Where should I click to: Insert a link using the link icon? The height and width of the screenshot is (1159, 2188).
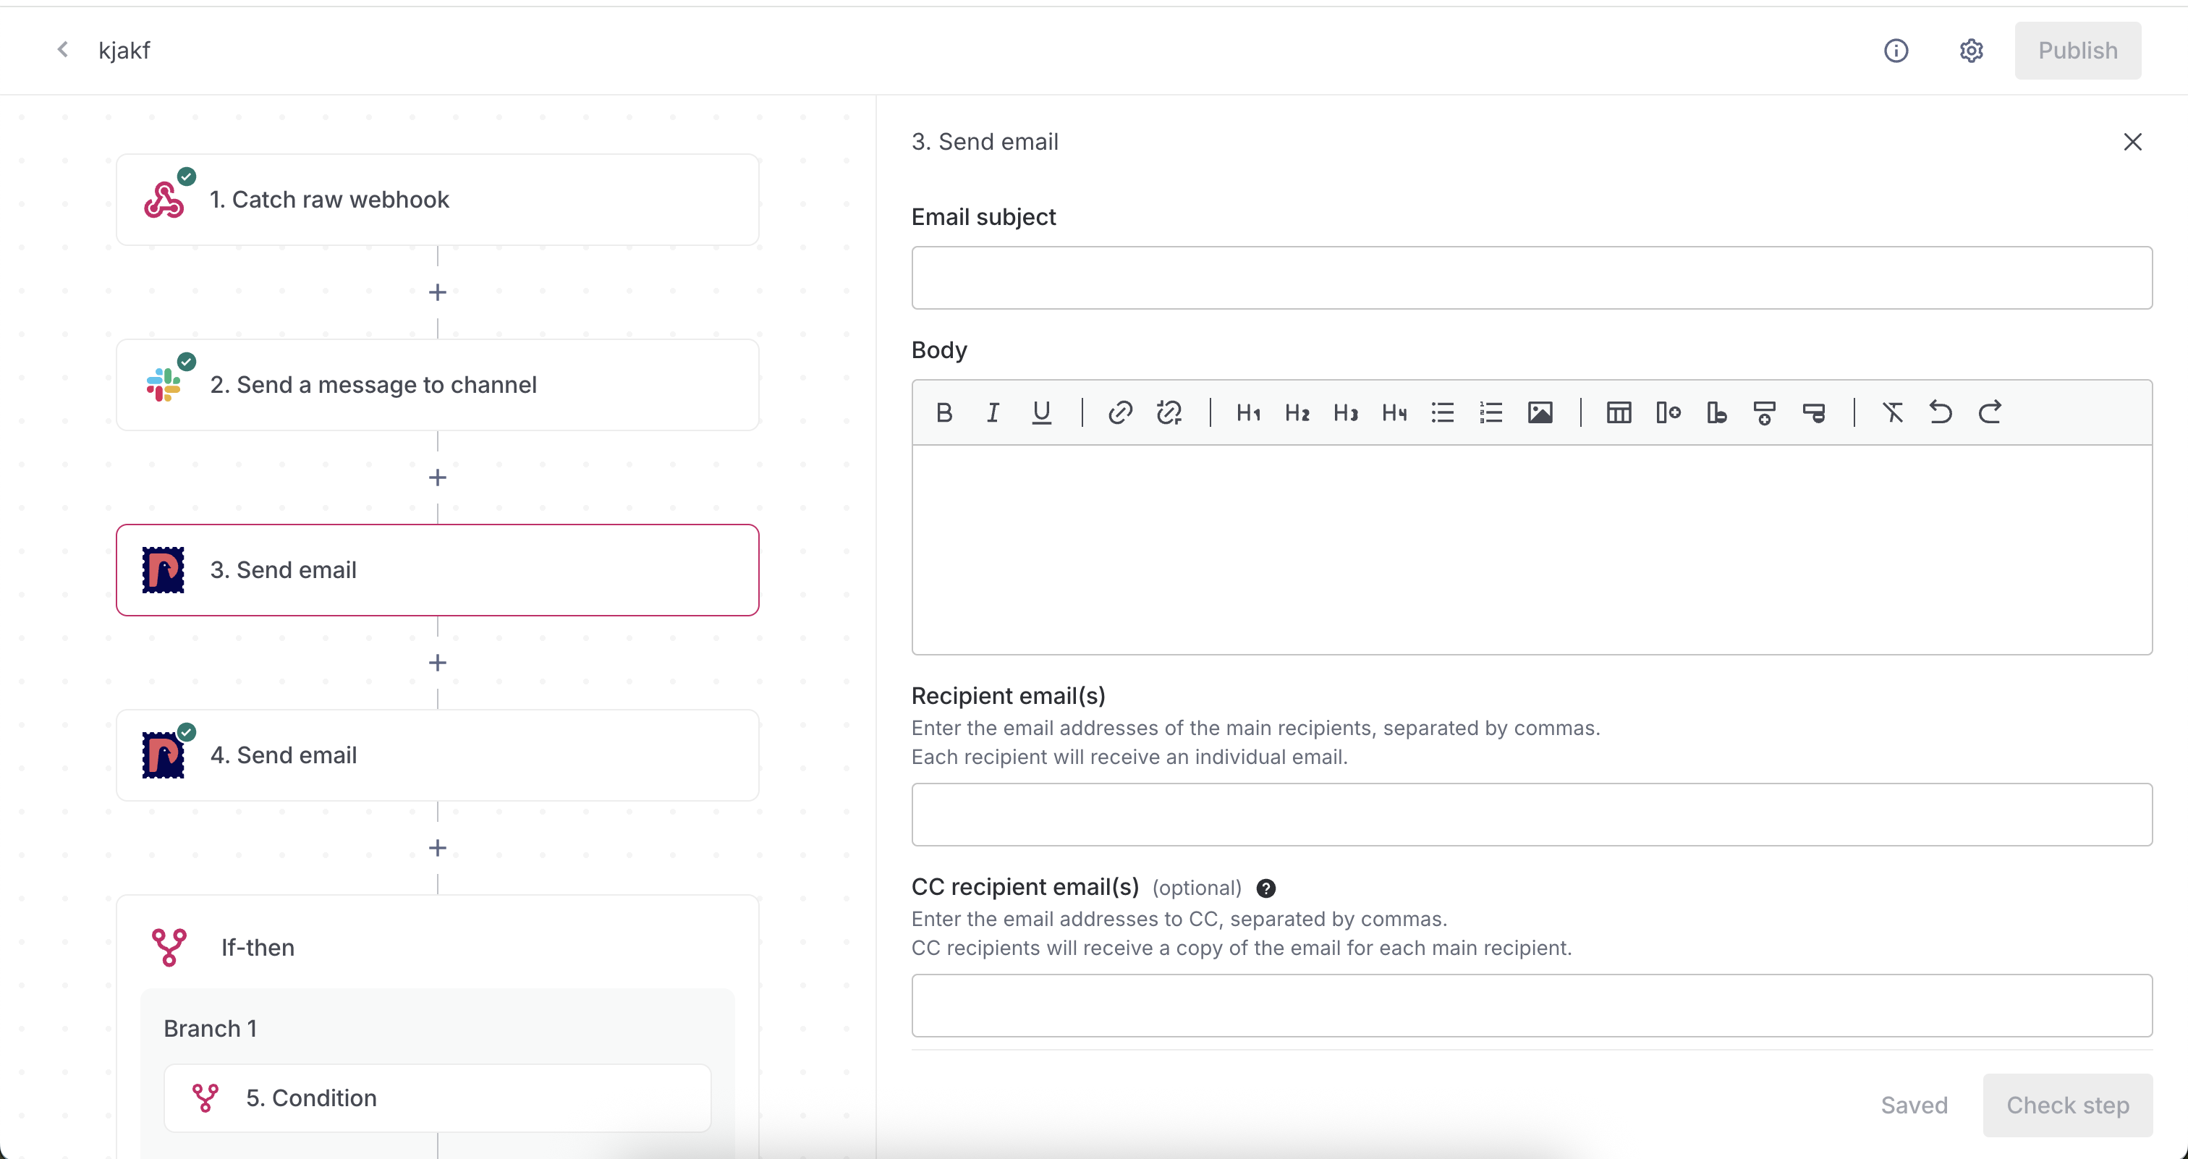click(x=1120, y=412)
